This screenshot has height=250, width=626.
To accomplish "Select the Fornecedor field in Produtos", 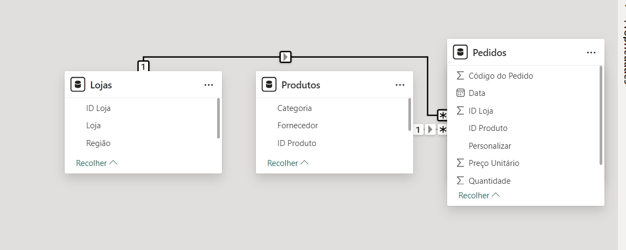I will pos(297,126).
